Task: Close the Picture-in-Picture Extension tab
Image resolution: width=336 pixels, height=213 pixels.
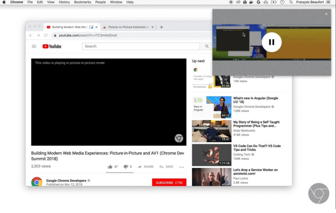Action: pyautogui.click(x=152, y=27)
